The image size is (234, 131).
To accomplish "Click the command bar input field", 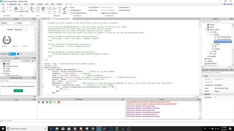I will tap(117, 121).
